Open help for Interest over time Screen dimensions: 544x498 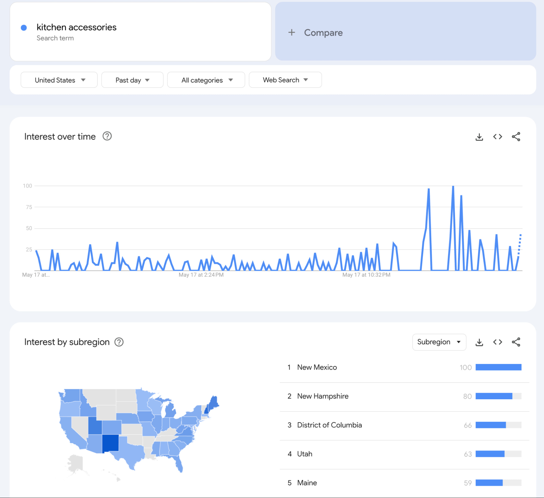[107, 136]
